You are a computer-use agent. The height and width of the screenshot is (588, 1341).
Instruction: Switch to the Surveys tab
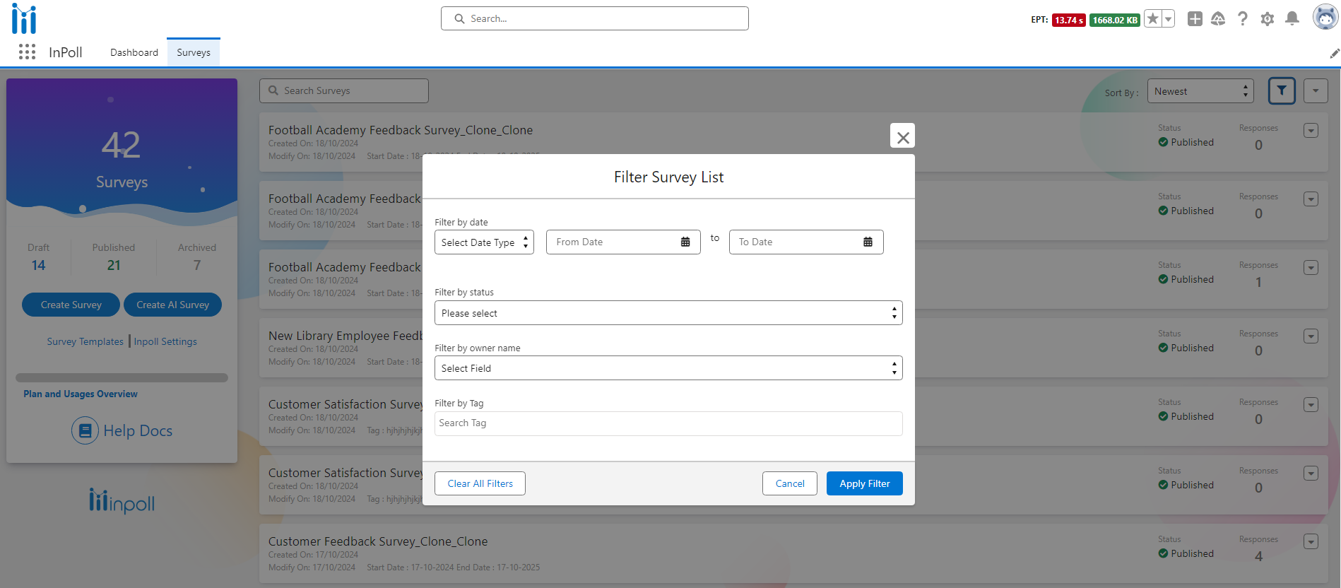pos(194,52)
